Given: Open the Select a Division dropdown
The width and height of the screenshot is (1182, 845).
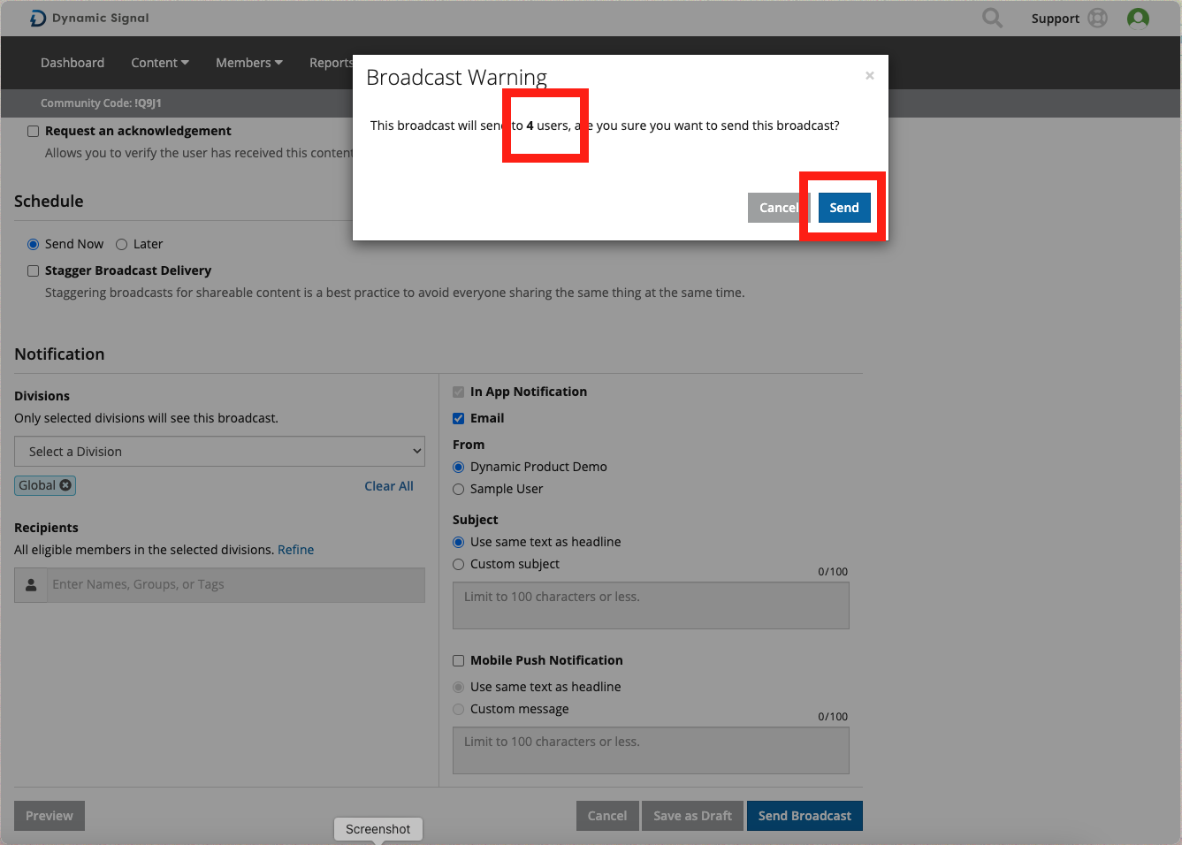Looking at the screenshot, I should tap(219, 452).
